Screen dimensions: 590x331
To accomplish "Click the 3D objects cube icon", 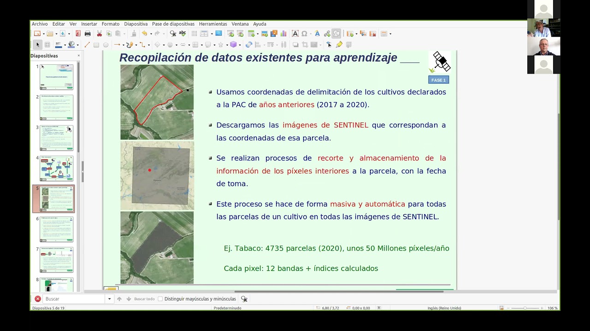I will 233,45.
